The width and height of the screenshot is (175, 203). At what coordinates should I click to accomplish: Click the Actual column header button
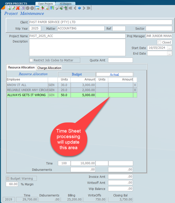pyautogui.click(x=114, y=74)
